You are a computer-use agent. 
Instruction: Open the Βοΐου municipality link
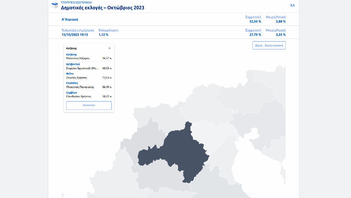(x=70, y=74)
